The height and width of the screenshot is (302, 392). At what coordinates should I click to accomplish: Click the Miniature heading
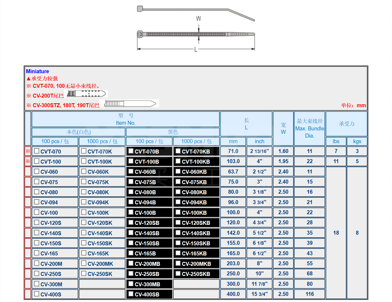[38, 71]
